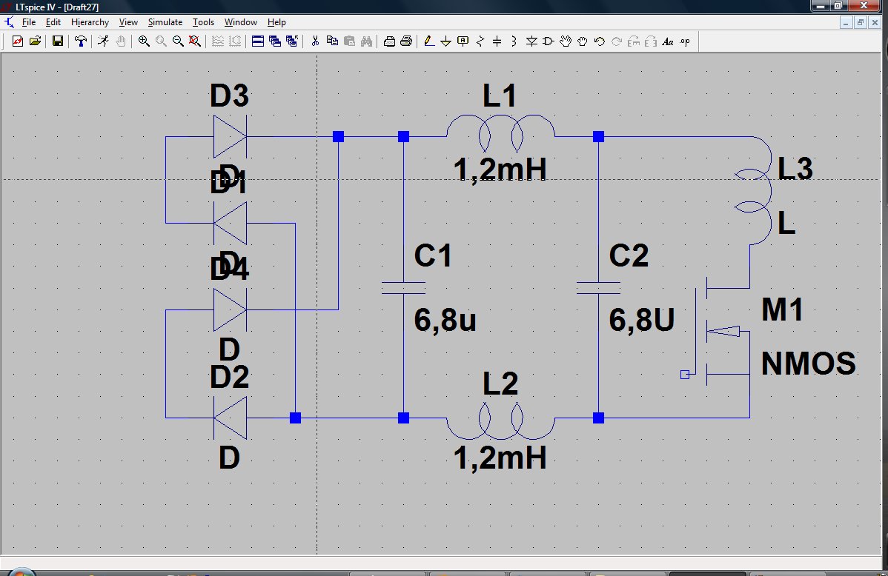Open the Tools menu
888x576 pixels.
(203, 22)
